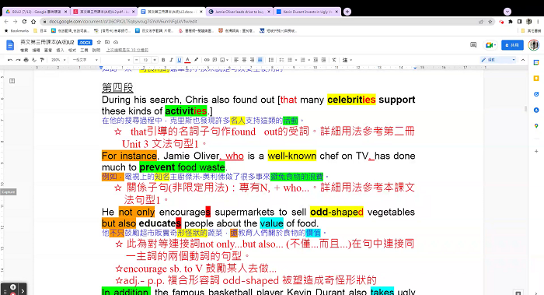
Task: Star this document
Action: pyautogui.click(x=99, y=42)
